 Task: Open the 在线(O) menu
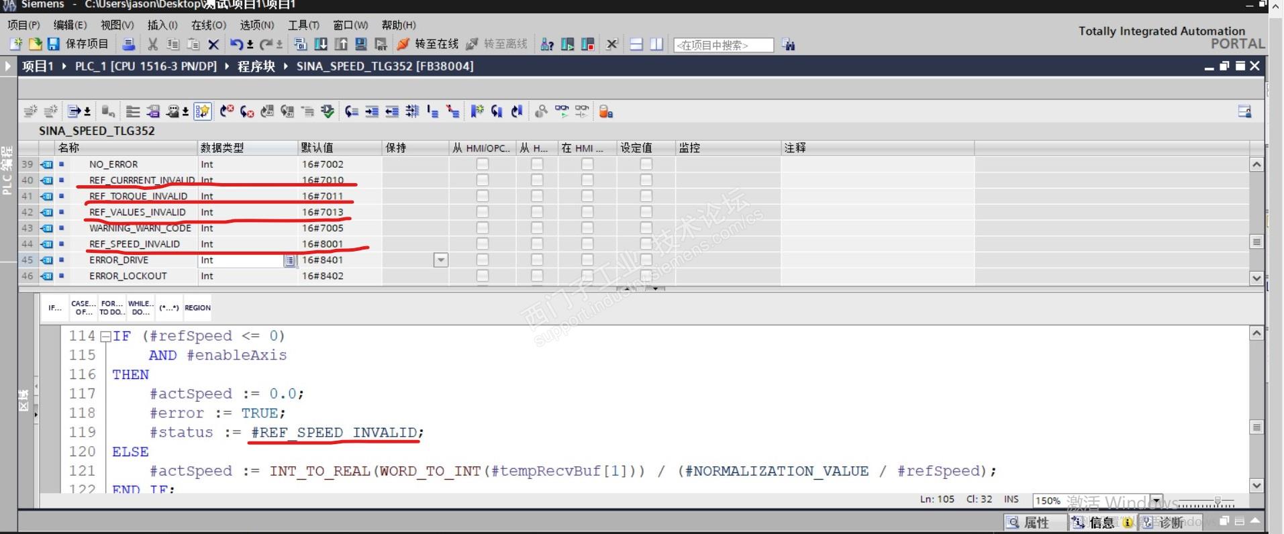tap(209, 25)
